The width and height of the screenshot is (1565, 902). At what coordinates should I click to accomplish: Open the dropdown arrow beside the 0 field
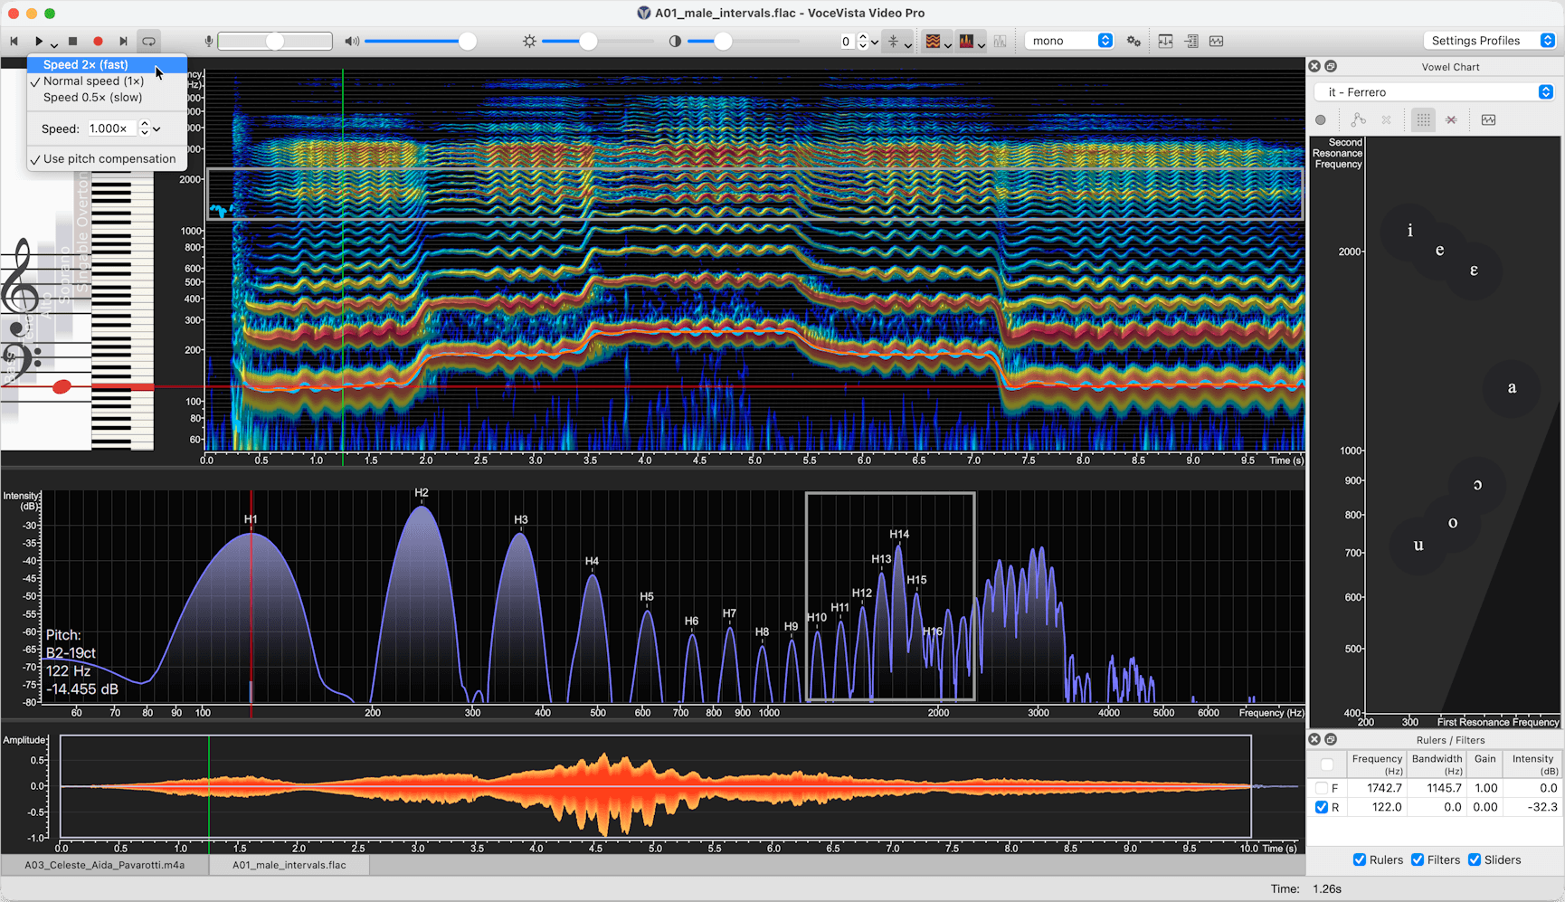tap(875, 42)
